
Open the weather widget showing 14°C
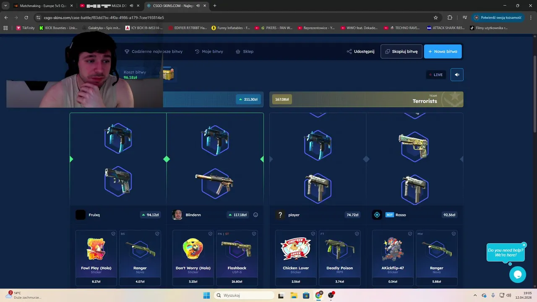[24, 295]
